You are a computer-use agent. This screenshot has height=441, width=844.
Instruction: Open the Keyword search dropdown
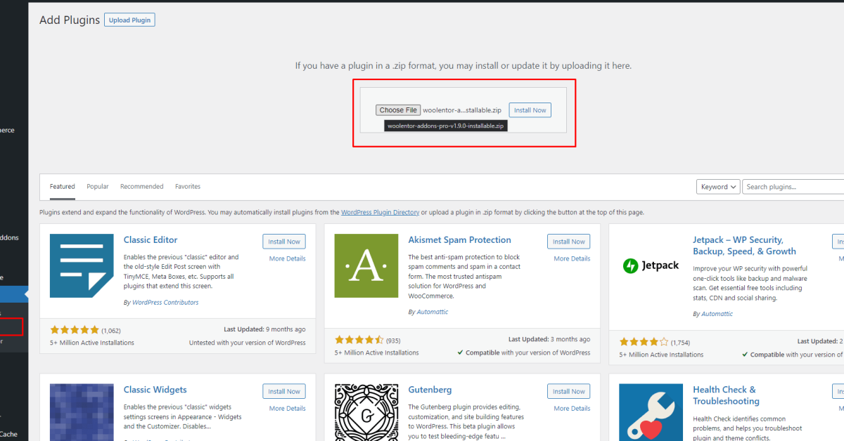[x=718, y=186]
